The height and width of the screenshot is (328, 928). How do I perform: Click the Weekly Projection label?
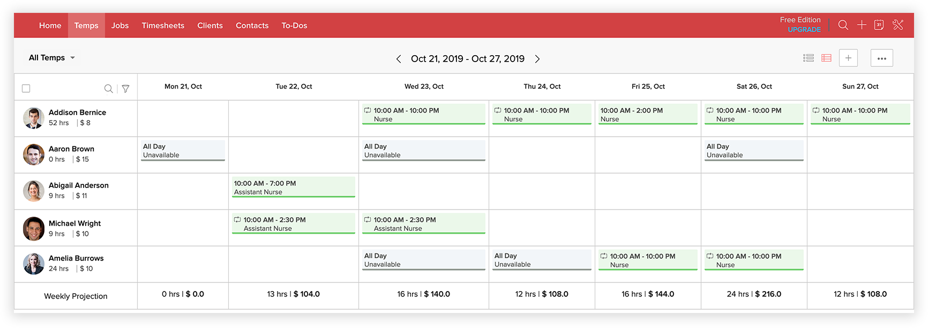[76, 296]
